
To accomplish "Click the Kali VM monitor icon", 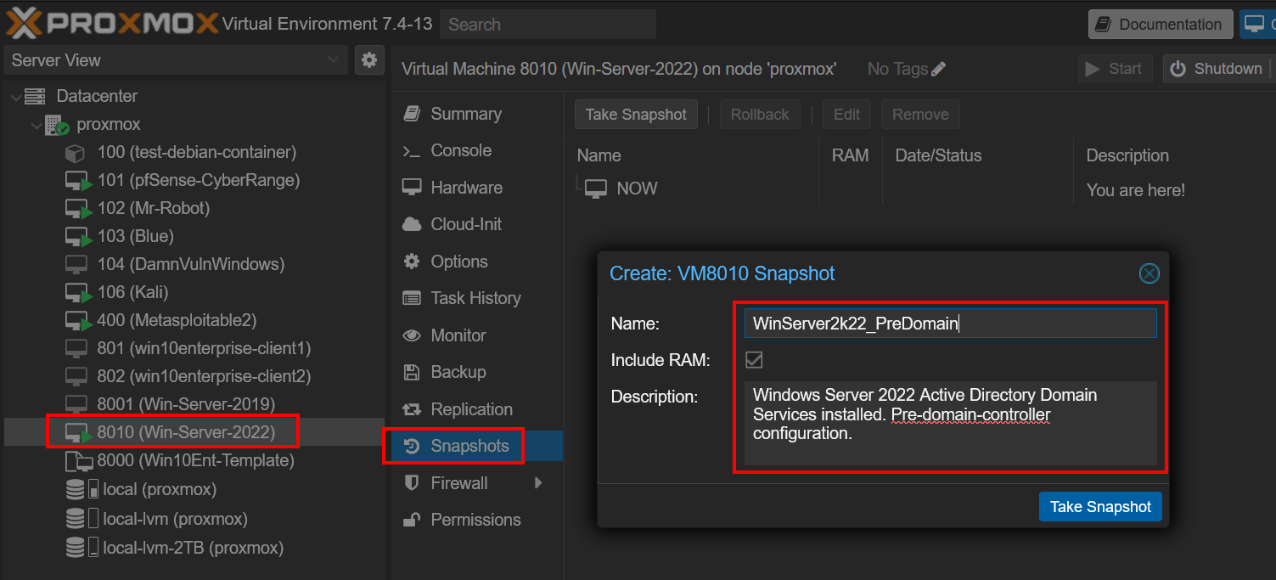I will (x=78, y=293).
